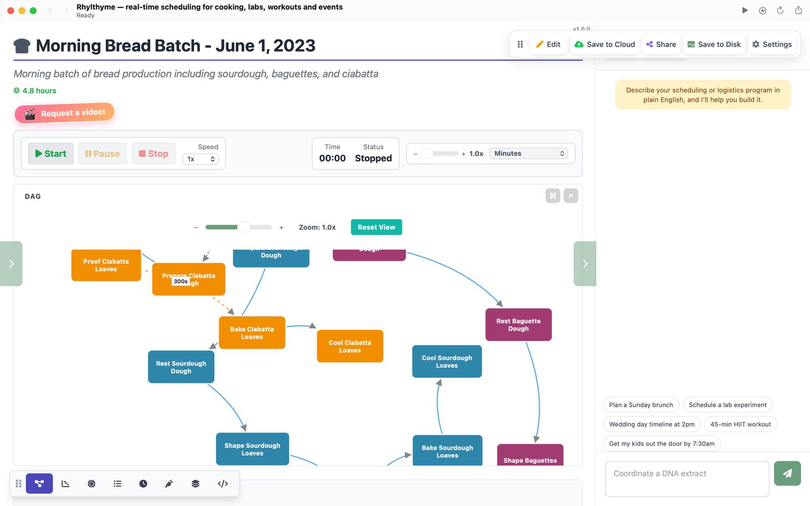Click the Stopped status value

point(374,158)
